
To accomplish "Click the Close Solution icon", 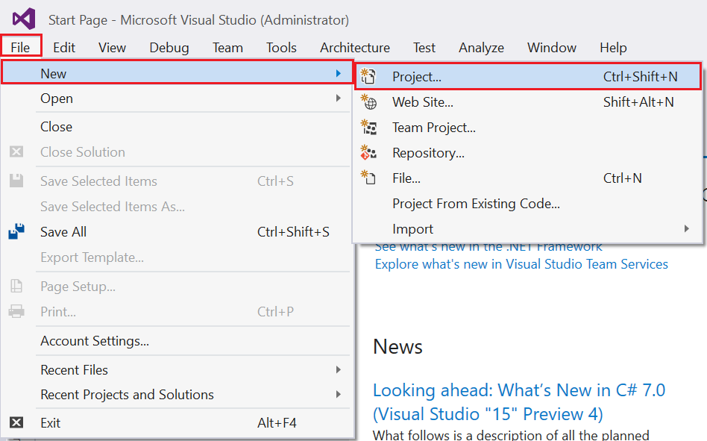I will click(16, 151).
